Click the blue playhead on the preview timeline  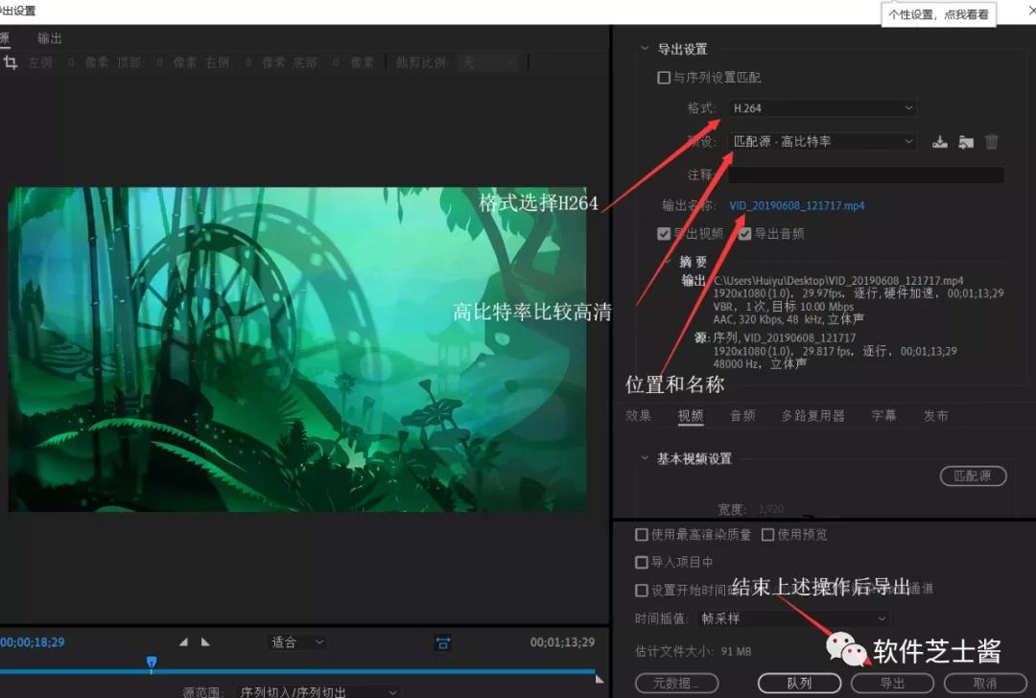pos(152,663)
